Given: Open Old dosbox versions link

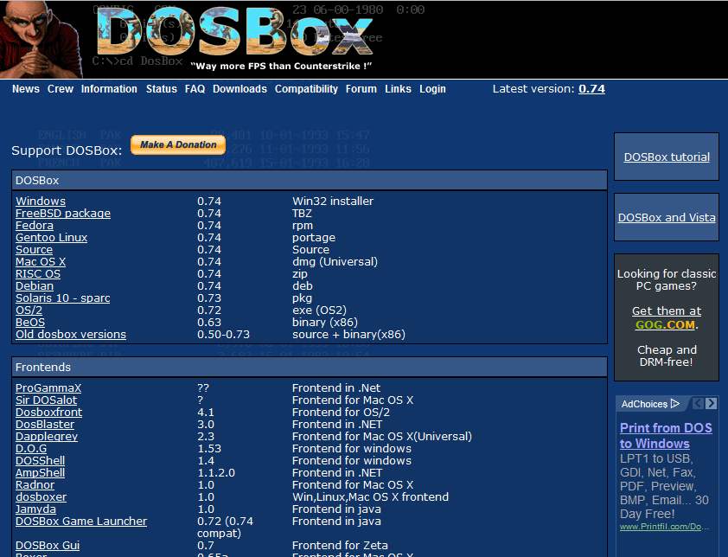Looking at the screenshot, I should click(71, 334).
